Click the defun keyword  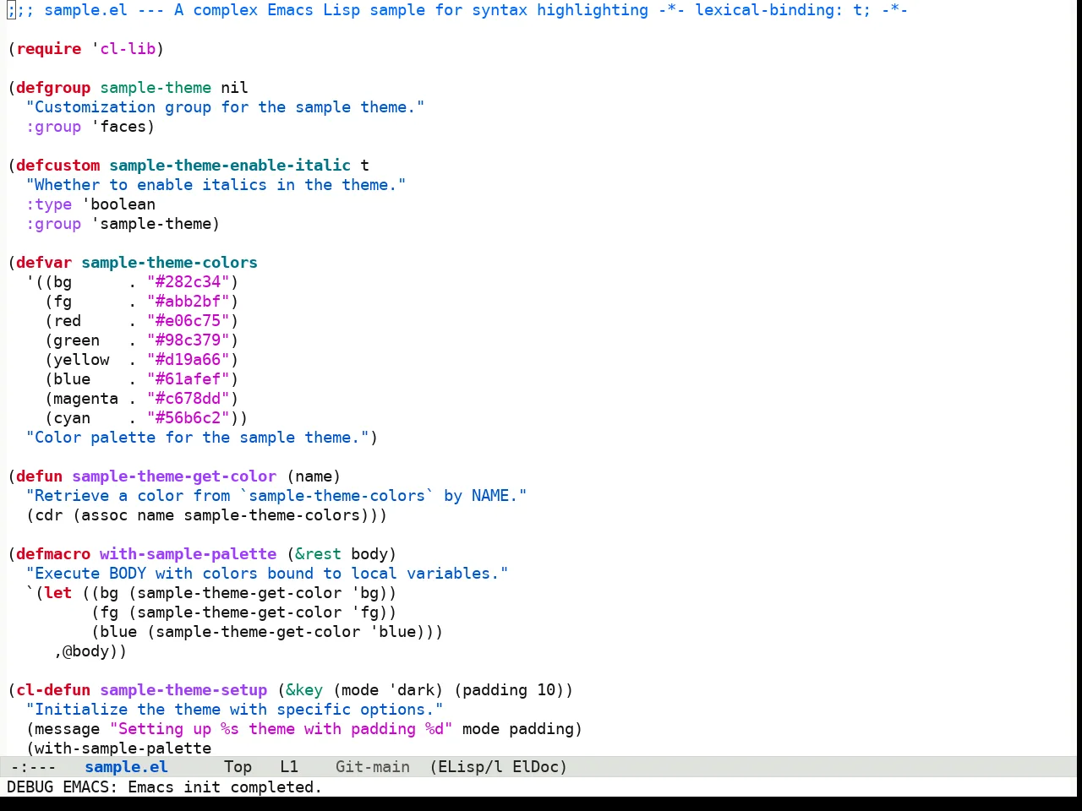[x=40, y=476]
